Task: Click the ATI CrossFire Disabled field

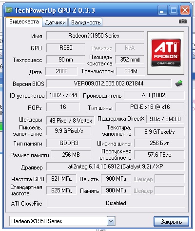Action: [116, 203]
